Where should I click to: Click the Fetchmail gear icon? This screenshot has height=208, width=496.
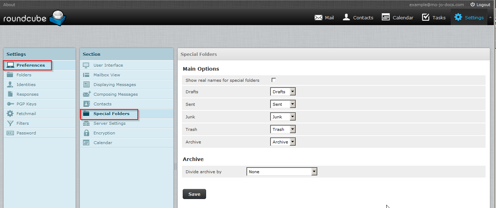click(10, 114)
